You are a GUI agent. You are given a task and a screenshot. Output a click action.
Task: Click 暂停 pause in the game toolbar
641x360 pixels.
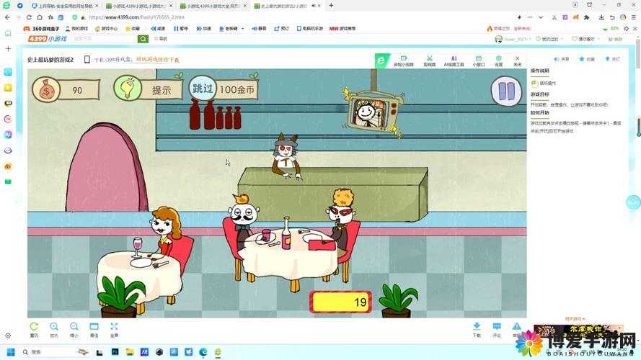click(x=181, y=29)
